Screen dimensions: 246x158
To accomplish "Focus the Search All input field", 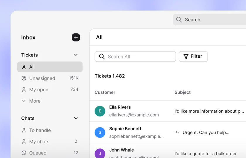I will click(135, 56).
